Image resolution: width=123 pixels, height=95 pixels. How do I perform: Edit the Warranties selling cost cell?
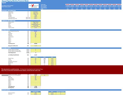[36, 78]
